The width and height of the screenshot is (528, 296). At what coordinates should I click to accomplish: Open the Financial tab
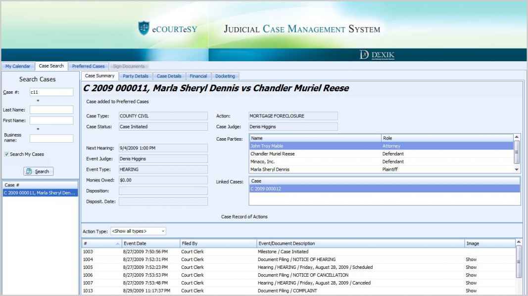(x=198, y=76)
